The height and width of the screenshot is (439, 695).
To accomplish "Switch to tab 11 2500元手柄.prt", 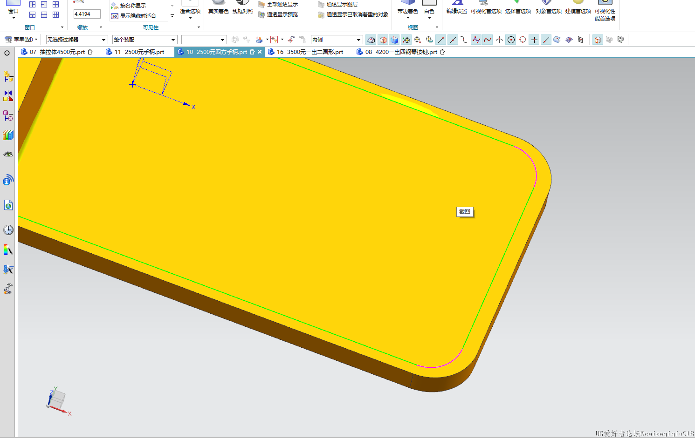I will (x=135, y=52).
